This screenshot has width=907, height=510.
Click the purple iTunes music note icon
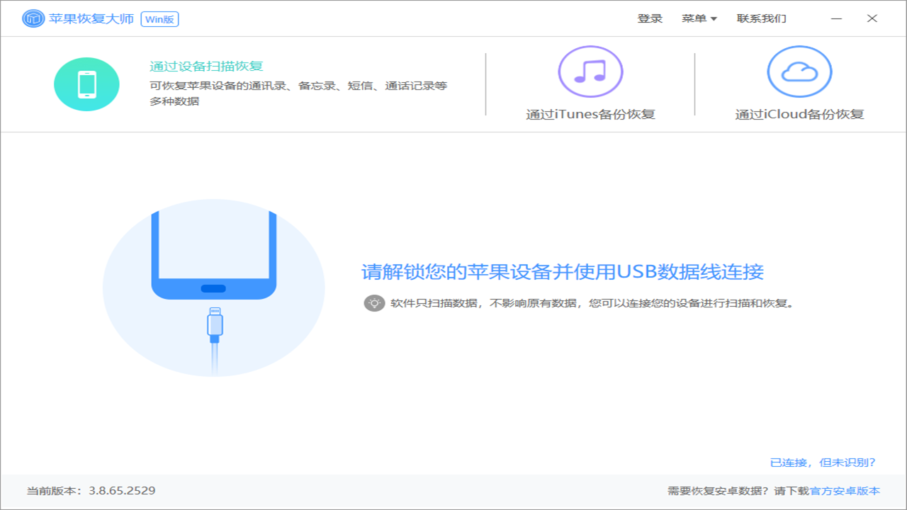coord(590,71)
